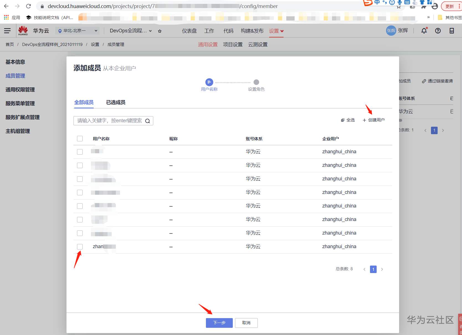Open 通用权限管理 in the sidebar

click(20, 90)
